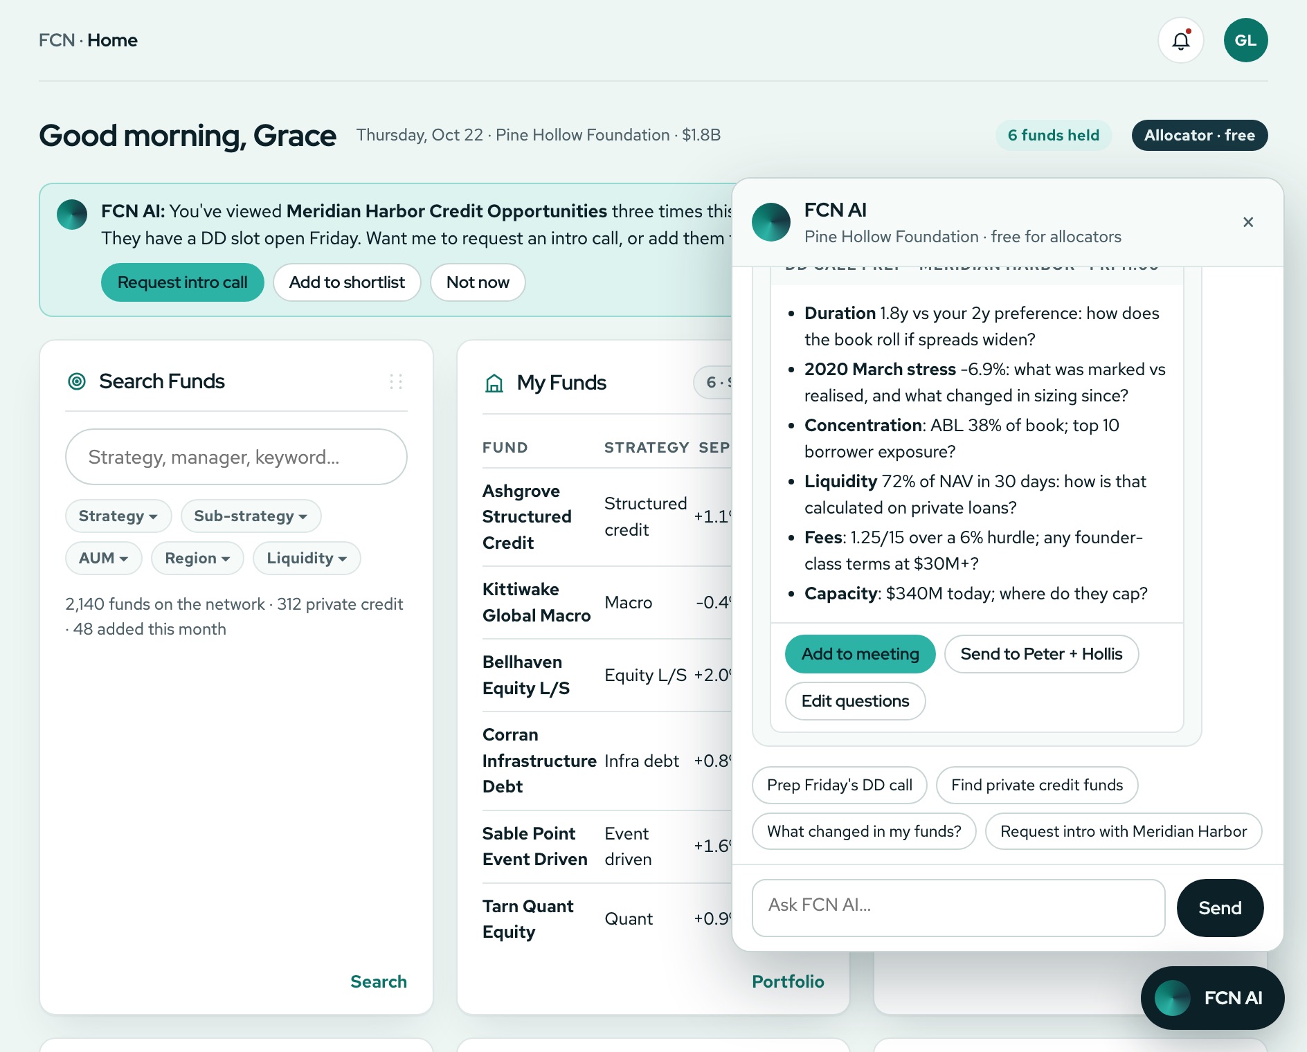Image resolution: width=1307 pixels, height=1052 pixels.
Task: Open Ashgrove Structured Credit fund row
Action: pyautogui.click(x=607, y=517)
